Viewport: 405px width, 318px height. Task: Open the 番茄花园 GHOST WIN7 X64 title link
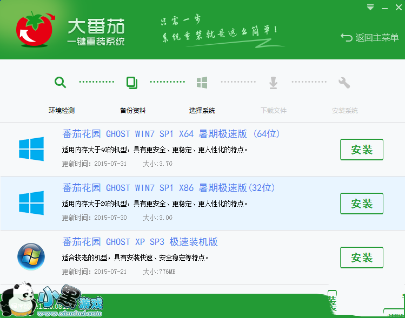point(171,134)
